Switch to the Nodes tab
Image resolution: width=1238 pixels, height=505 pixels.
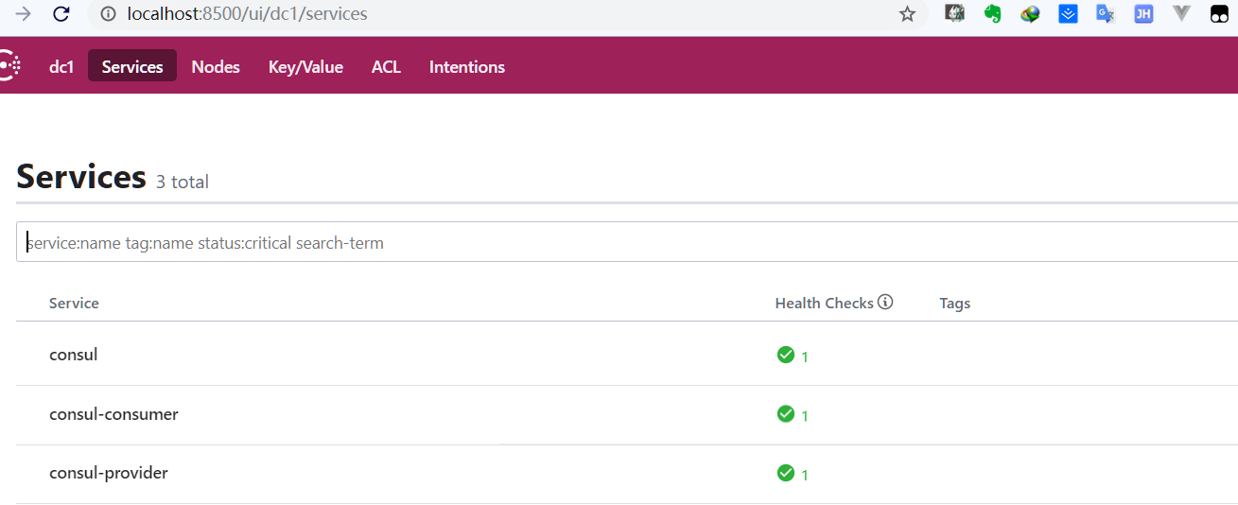[x=216, y=67]
